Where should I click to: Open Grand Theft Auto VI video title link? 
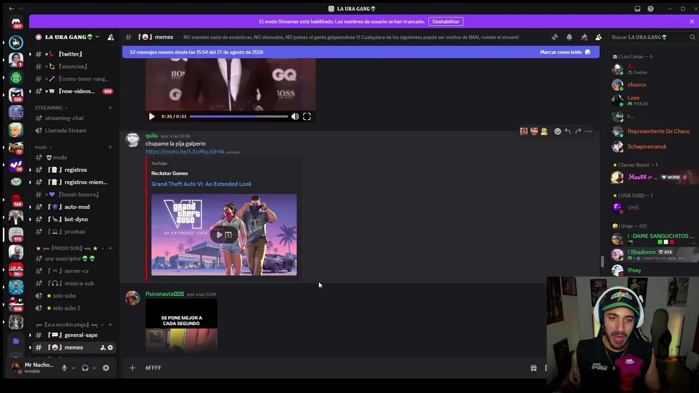click(x=202, y=184)
